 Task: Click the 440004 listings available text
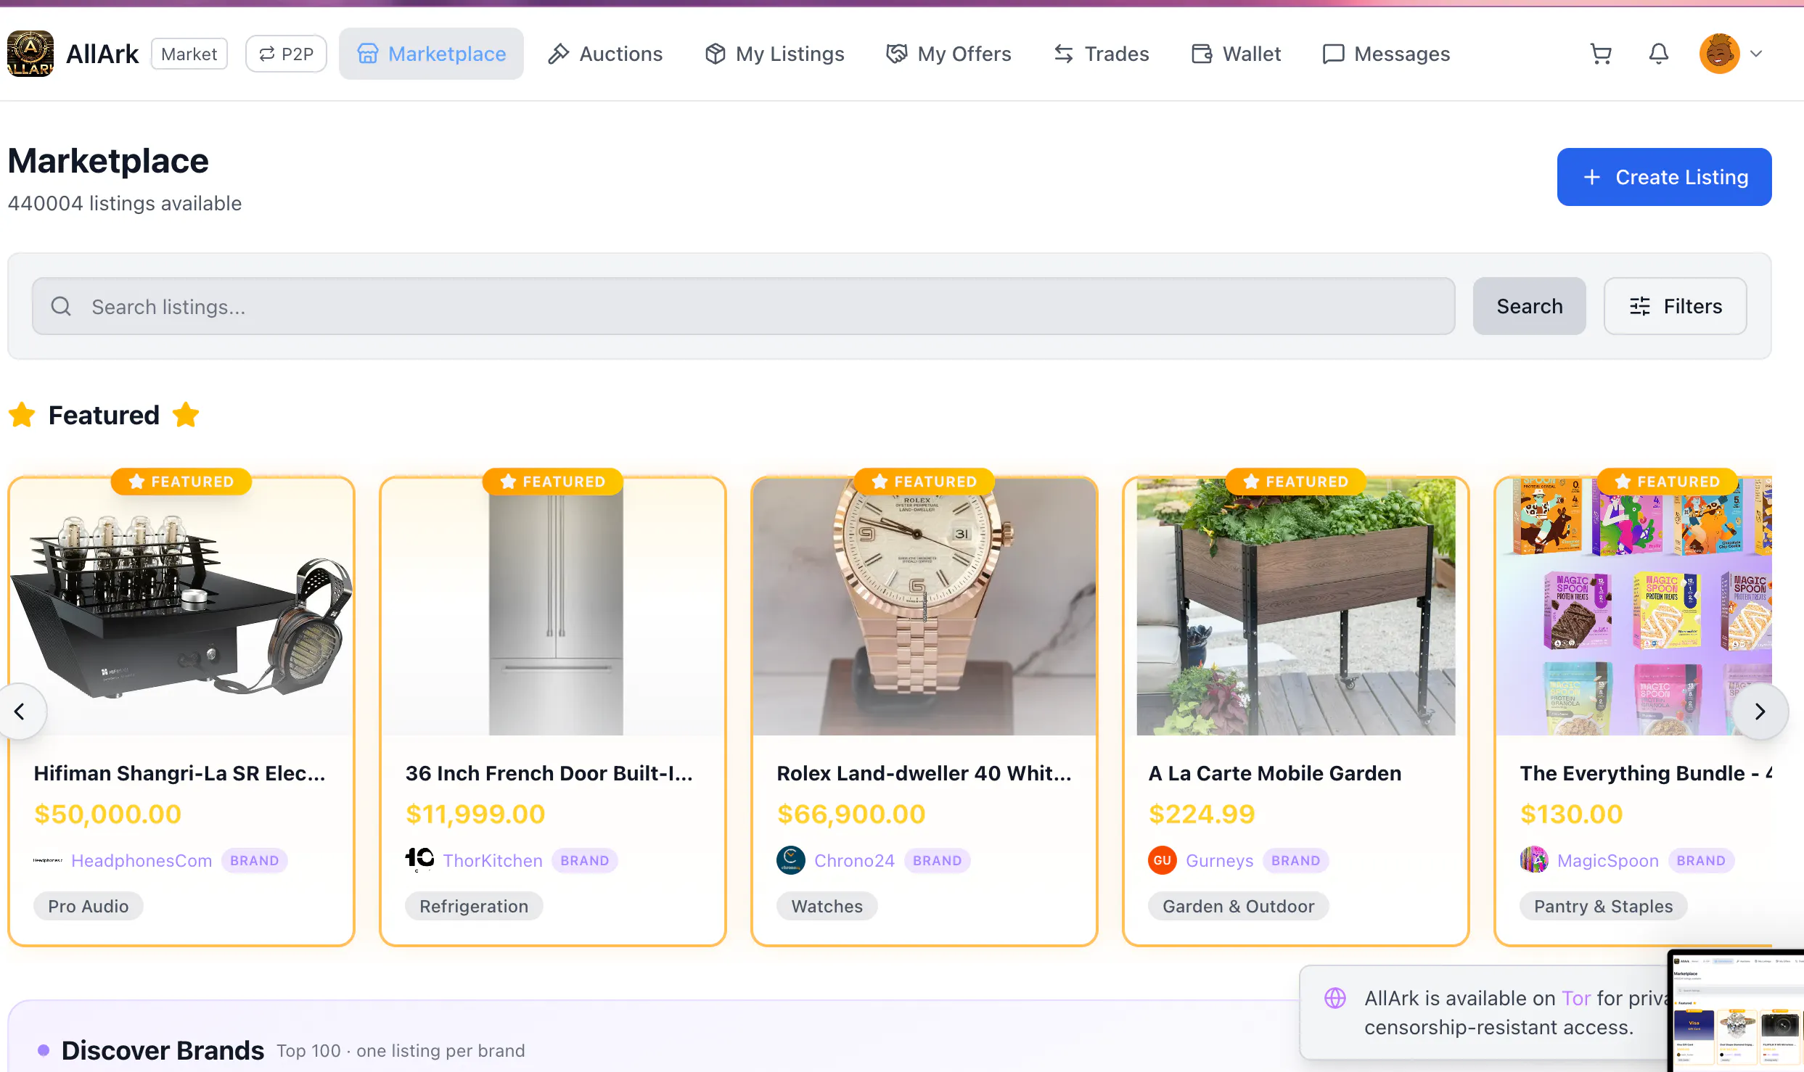point(125,203)
